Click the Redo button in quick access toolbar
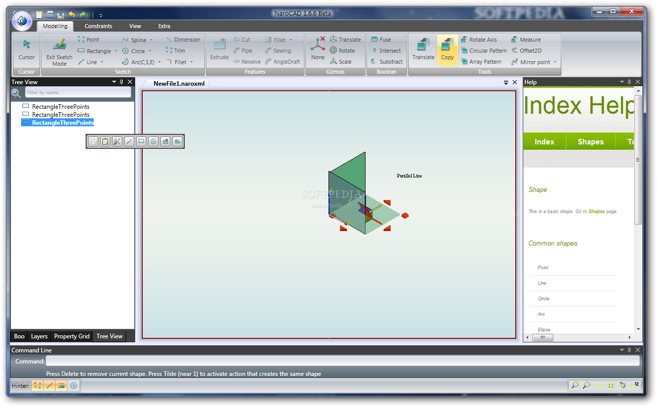This screenshot has height=407, width=657. point(83,15)
